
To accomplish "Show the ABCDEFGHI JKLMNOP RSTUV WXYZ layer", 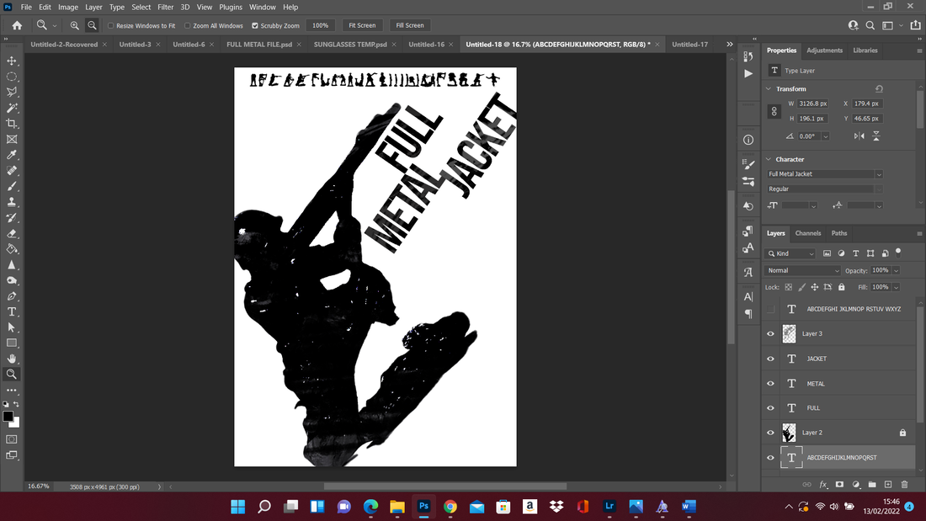I will [770, 309].
